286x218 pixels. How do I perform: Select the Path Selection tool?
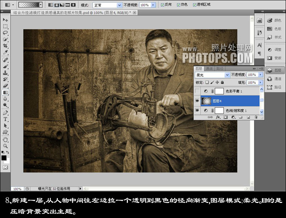(5, 126)
